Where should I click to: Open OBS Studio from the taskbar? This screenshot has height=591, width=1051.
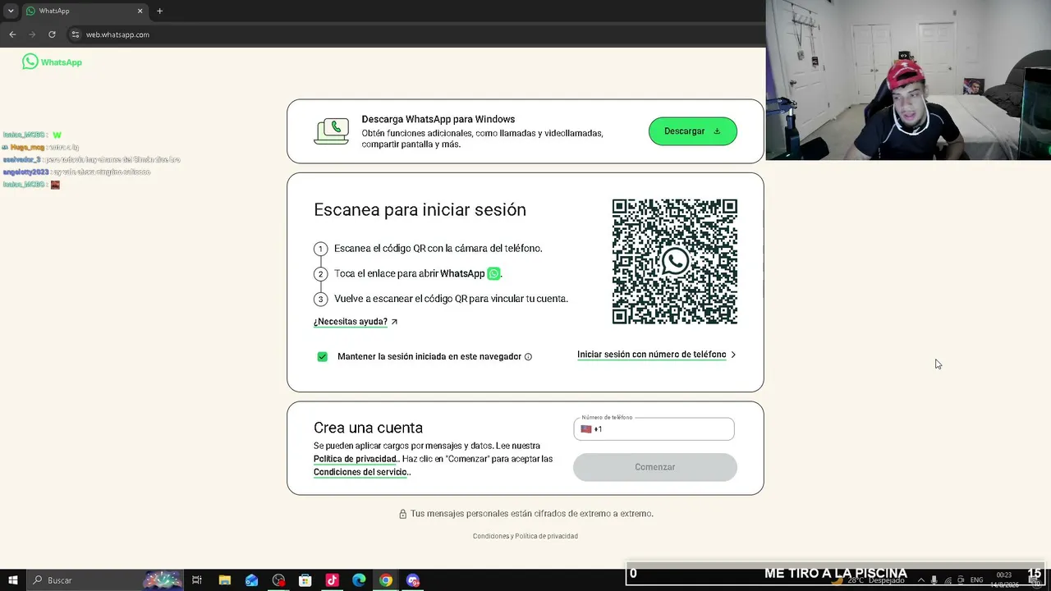pyautogui.click(x=278, y=580)
